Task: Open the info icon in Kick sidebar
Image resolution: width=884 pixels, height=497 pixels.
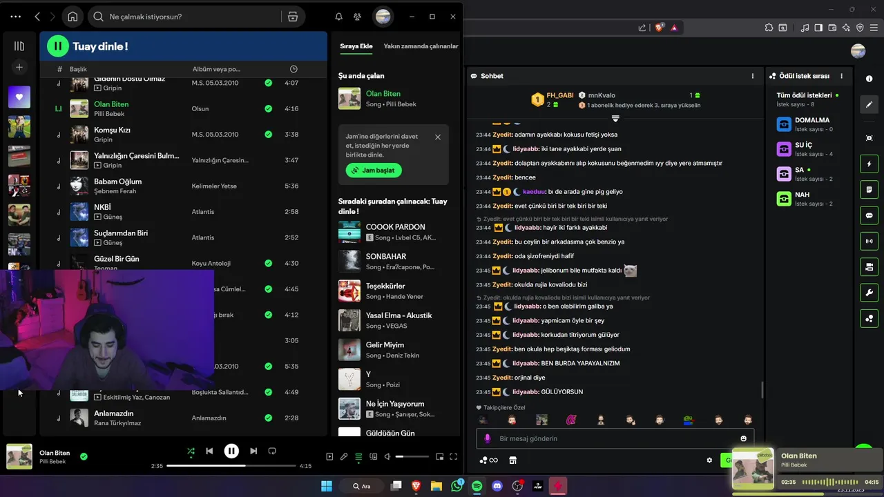Action: click(869, 79)
